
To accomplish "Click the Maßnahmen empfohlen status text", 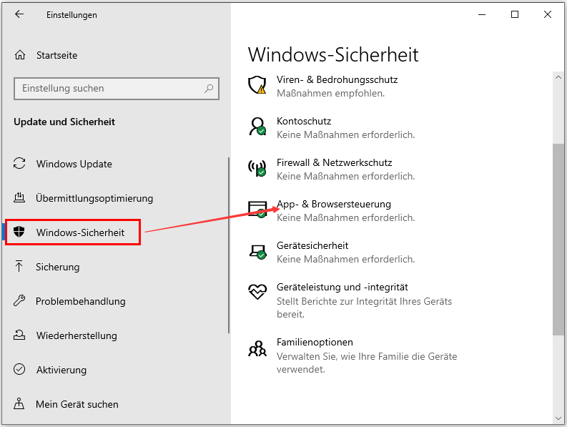I will coord(330,94).
